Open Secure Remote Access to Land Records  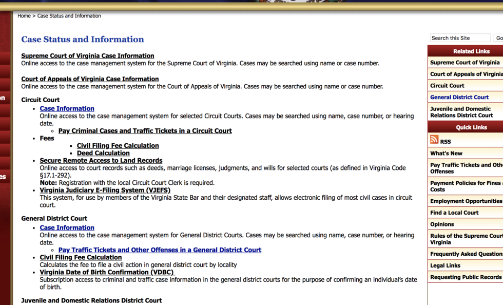[101, 161]
